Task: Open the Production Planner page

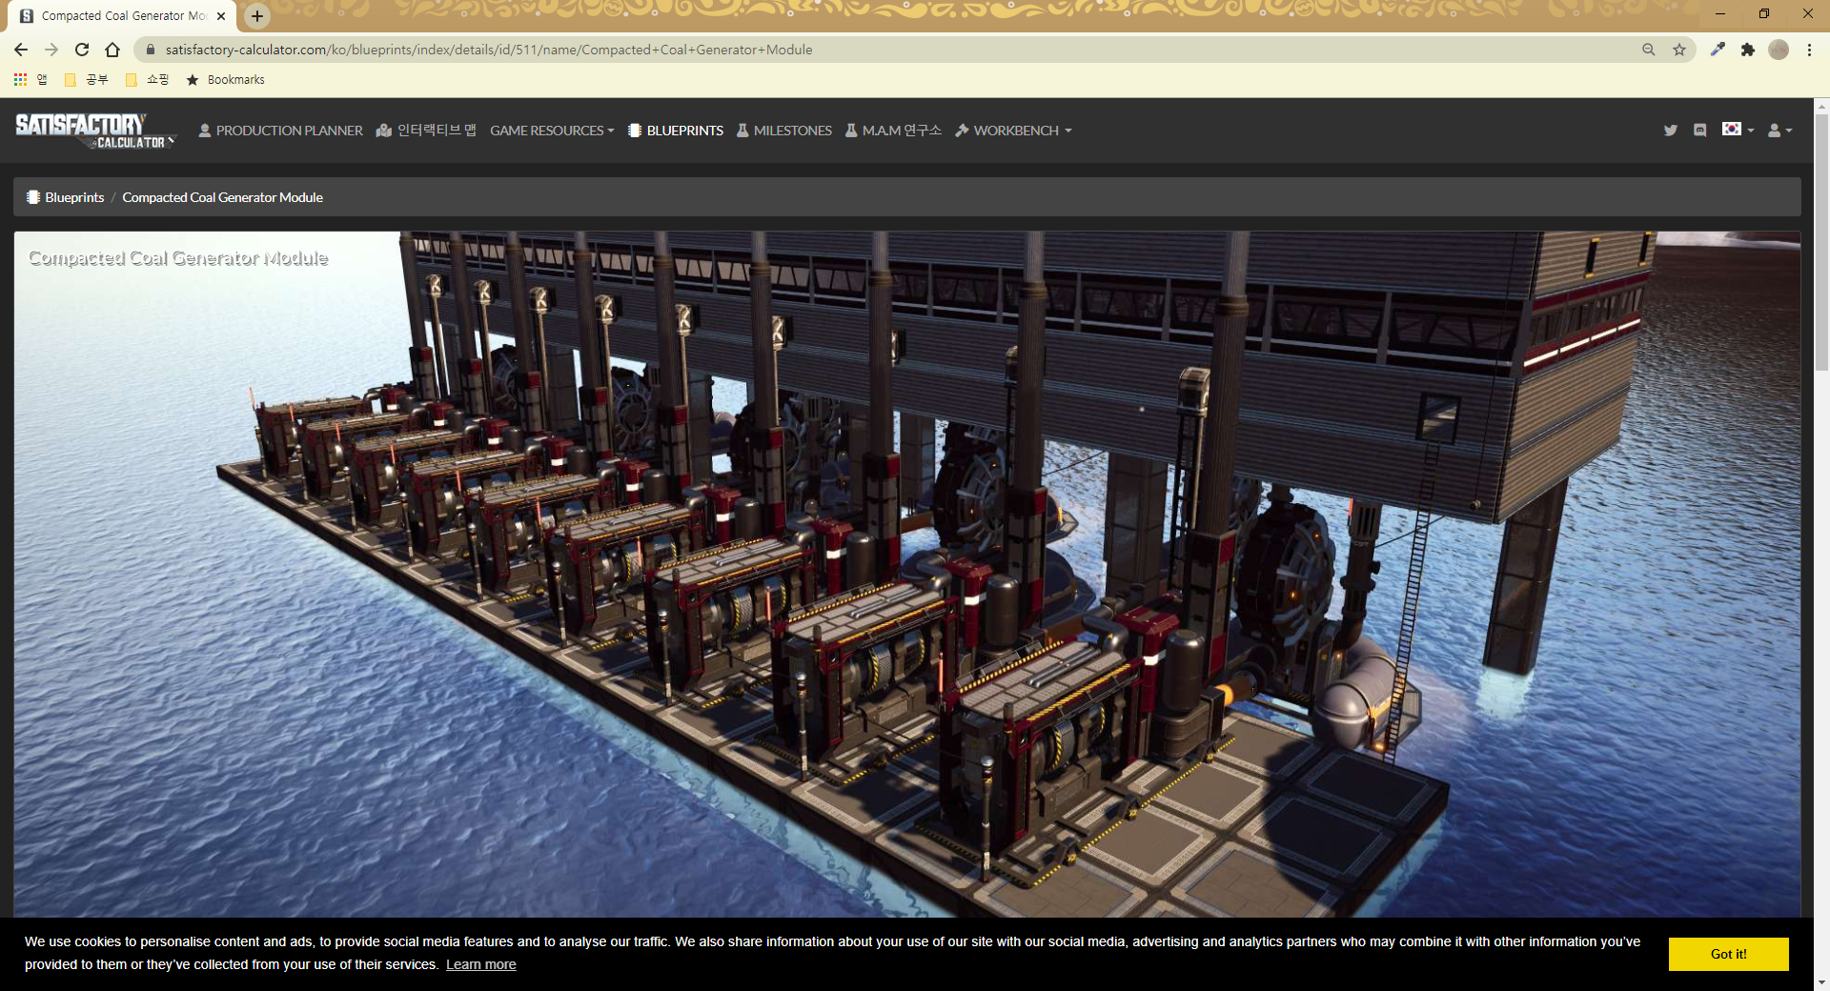Action: (x=280, y=131)
